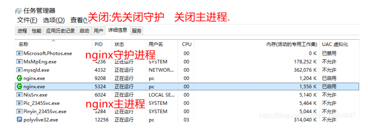Viewport: 368px width, 128px height.
Task: Sort by the UAC 虚拟化 column header
Action: point(339,44)
